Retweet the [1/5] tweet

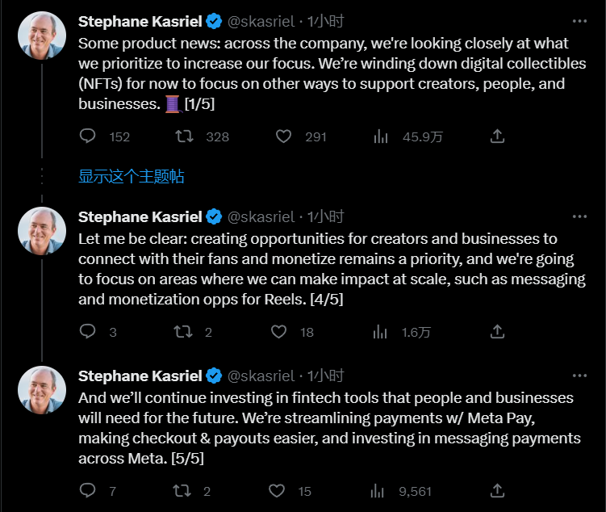184,136
